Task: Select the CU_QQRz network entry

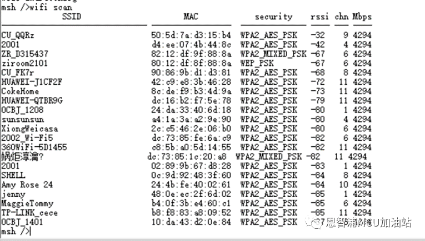Action: [18, 35]
